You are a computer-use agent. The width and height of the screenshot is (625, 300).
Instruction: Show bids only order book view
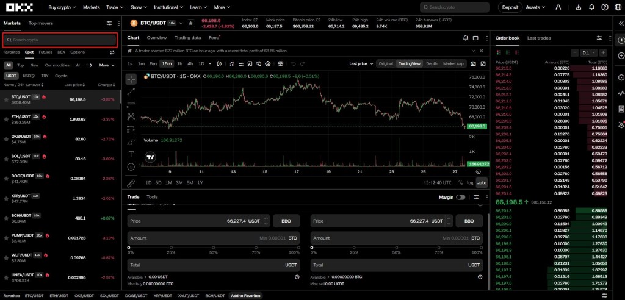[x=507, y=52]
